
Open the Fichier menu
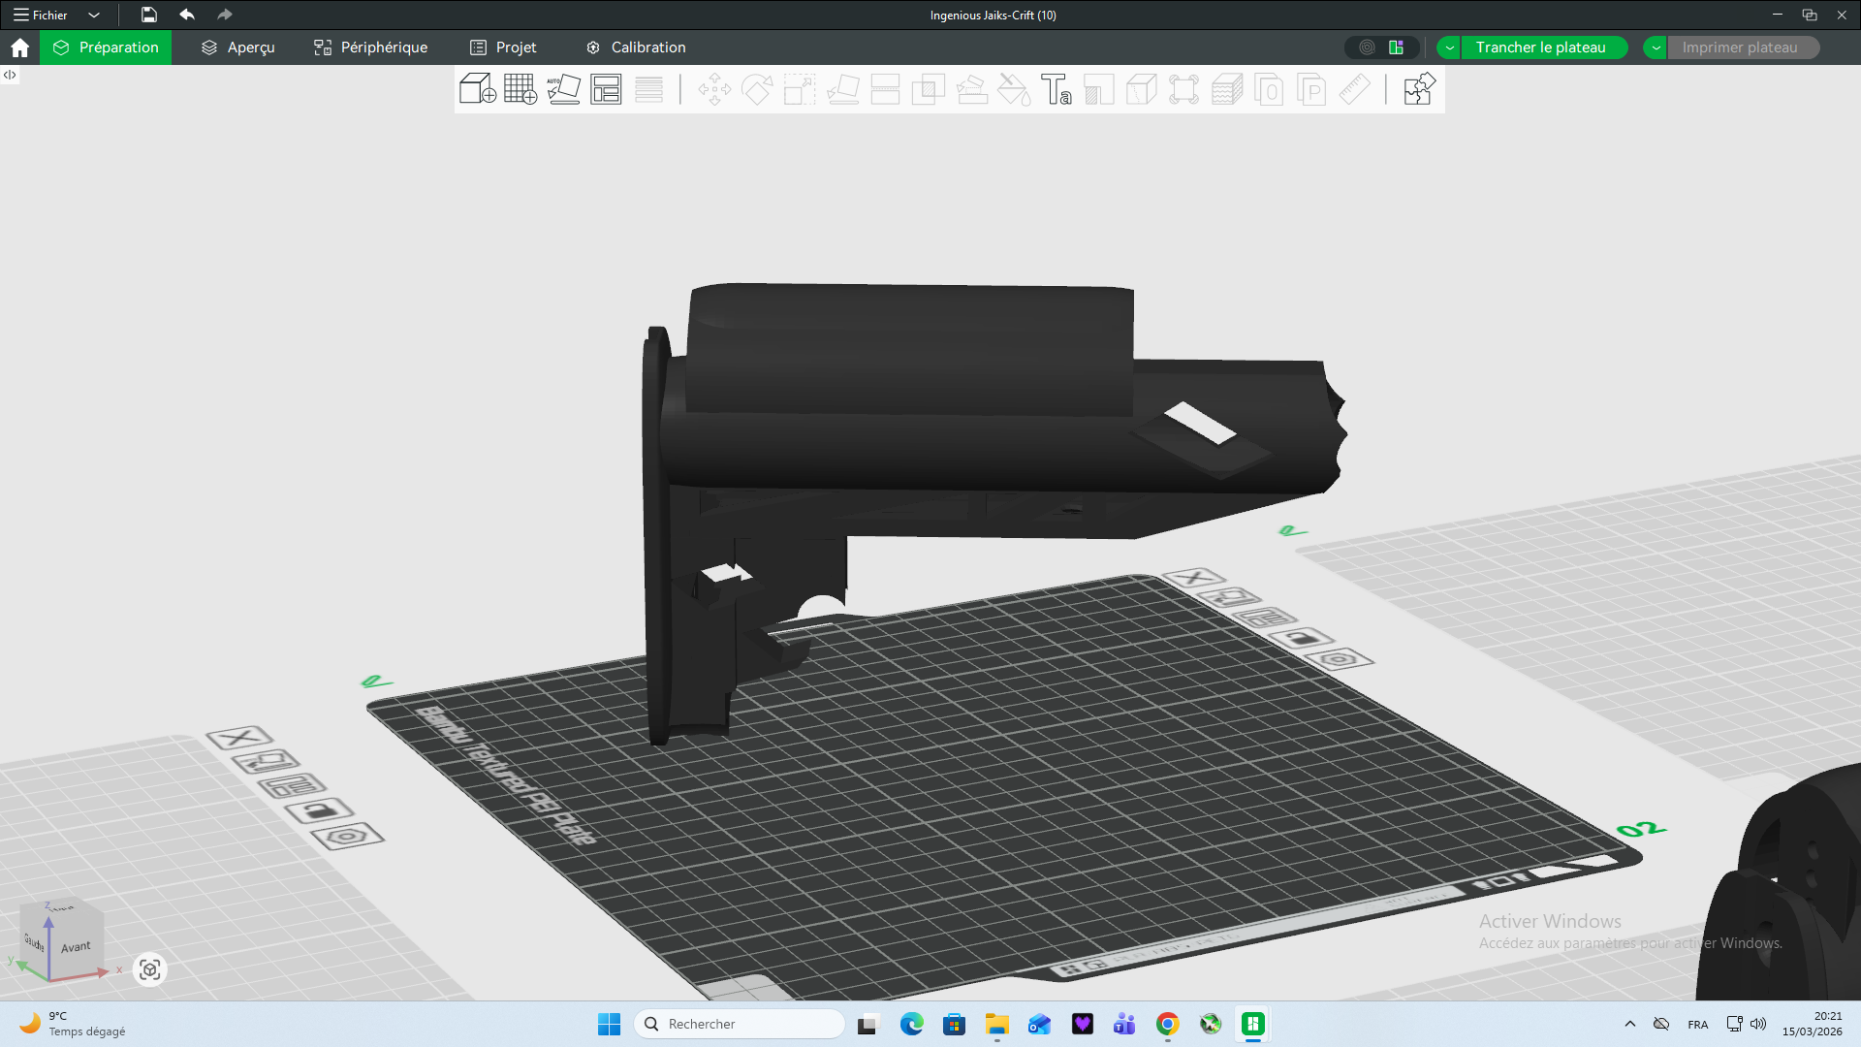click(41, 15)
